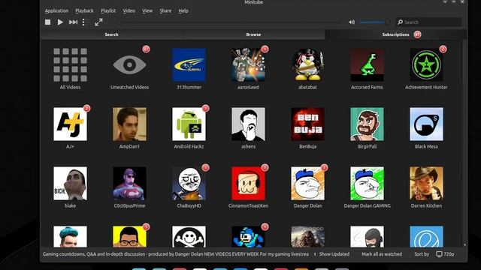The image size is (481, 270).
Task: Open the ashens channel
Action: (248, 124)
